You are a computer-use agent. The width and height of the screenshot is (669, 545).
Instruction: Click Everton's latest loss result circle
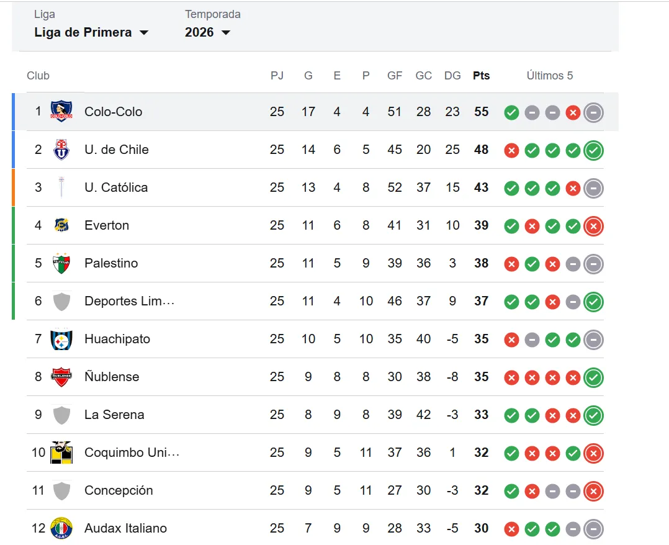593,226
